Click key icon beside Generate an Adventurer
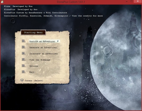The image size is (142, 111). pyautogui.click(x=24, y=47)
